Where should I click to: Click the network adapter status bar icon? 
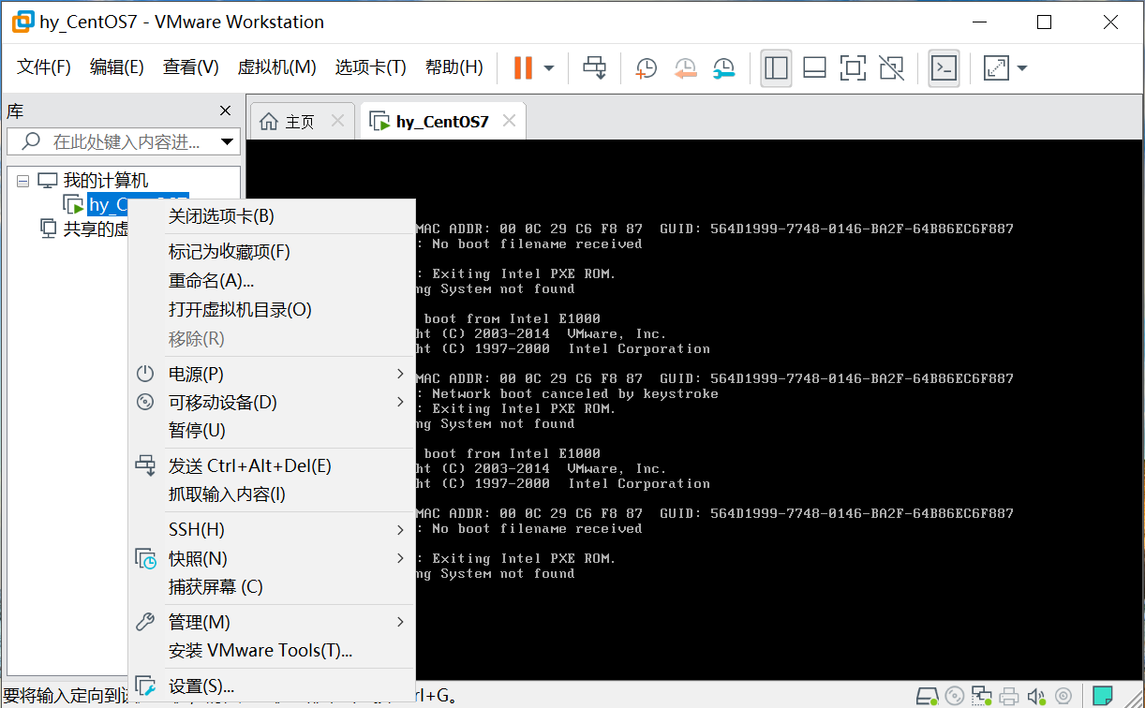[981, 696]
